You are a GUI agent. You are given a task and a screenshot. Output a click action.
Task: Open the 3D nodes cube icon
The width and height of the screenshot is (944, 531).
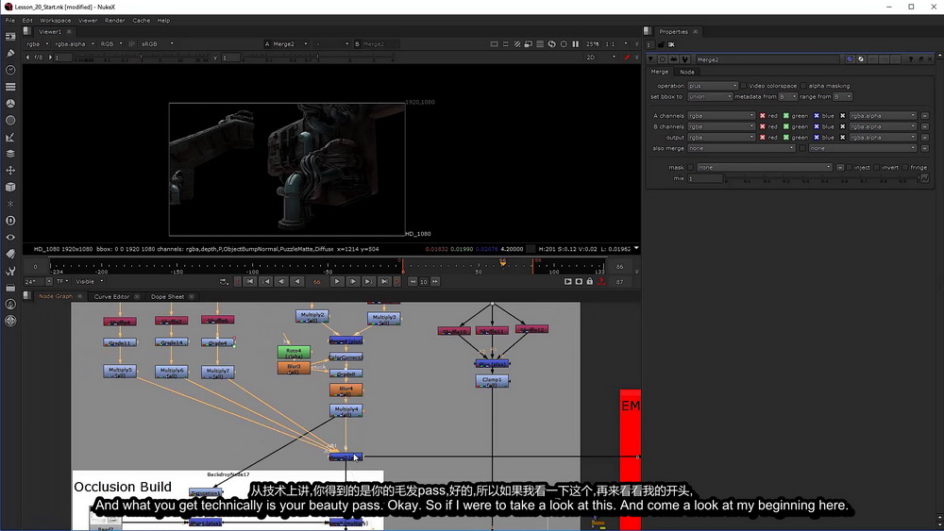coord(10,187)
